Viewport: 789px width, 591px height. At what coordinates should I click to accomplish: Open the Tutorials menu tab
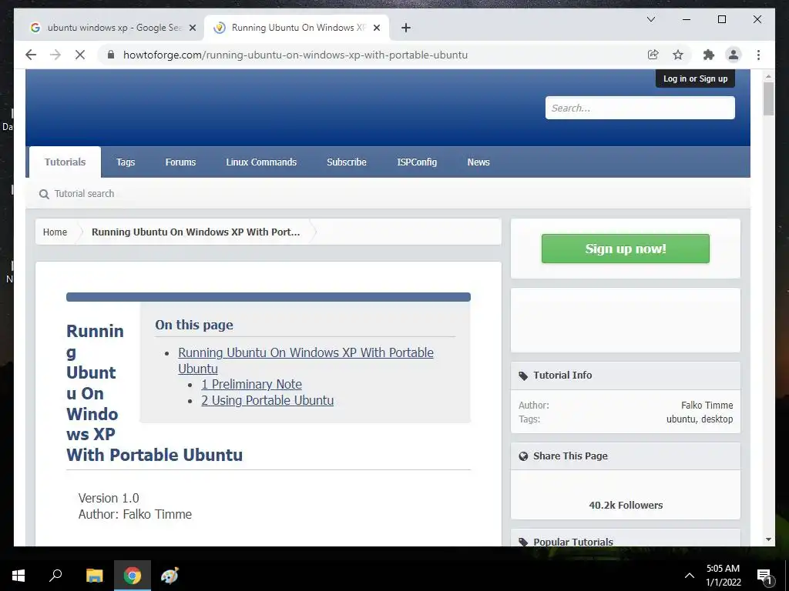point(65,162)
